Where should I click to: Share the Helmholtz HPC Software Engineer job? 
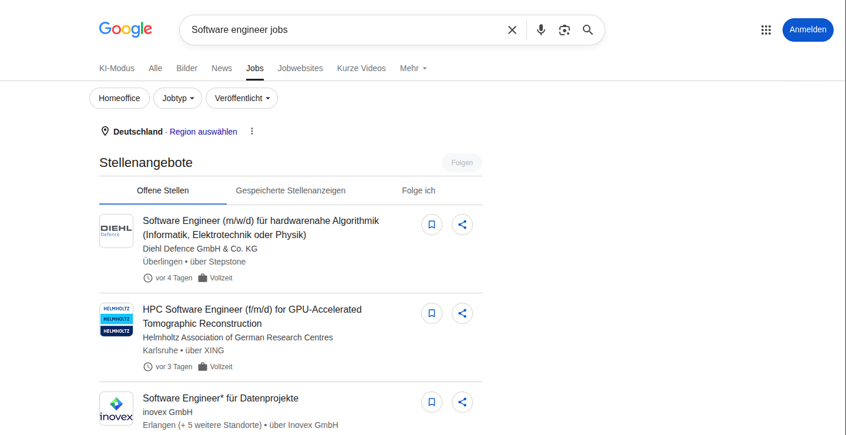tap(462, 313)
